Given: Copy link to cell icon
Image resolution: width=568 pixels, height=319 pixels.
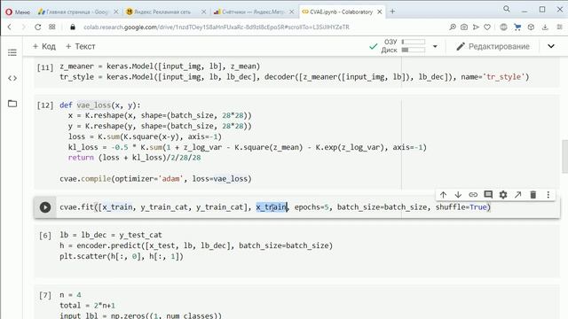Looking at the screenshot, I should 473,195.
